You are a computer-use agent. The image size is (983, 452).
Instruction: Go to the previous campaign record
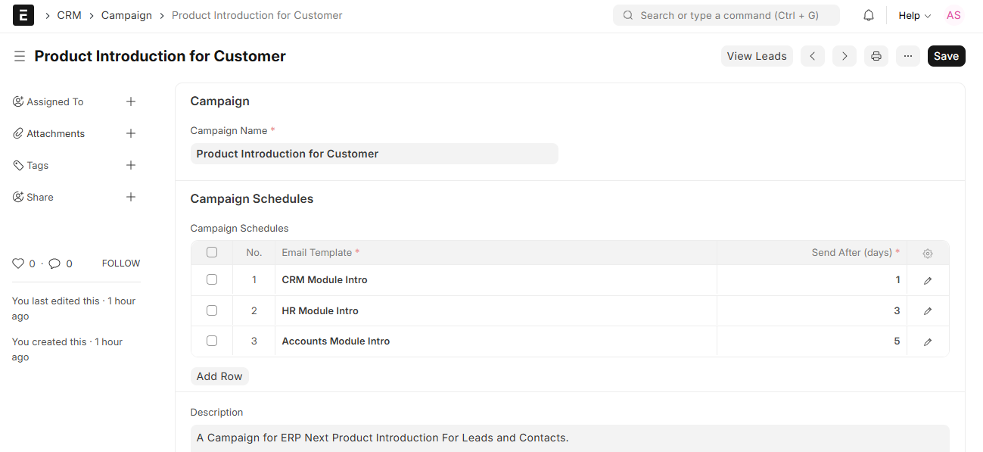point(812,56)
